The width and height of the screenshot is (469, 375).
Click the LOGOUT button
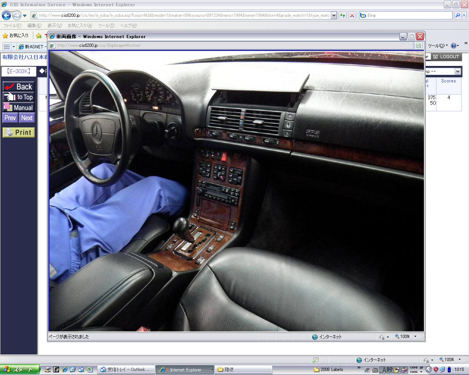446,57
